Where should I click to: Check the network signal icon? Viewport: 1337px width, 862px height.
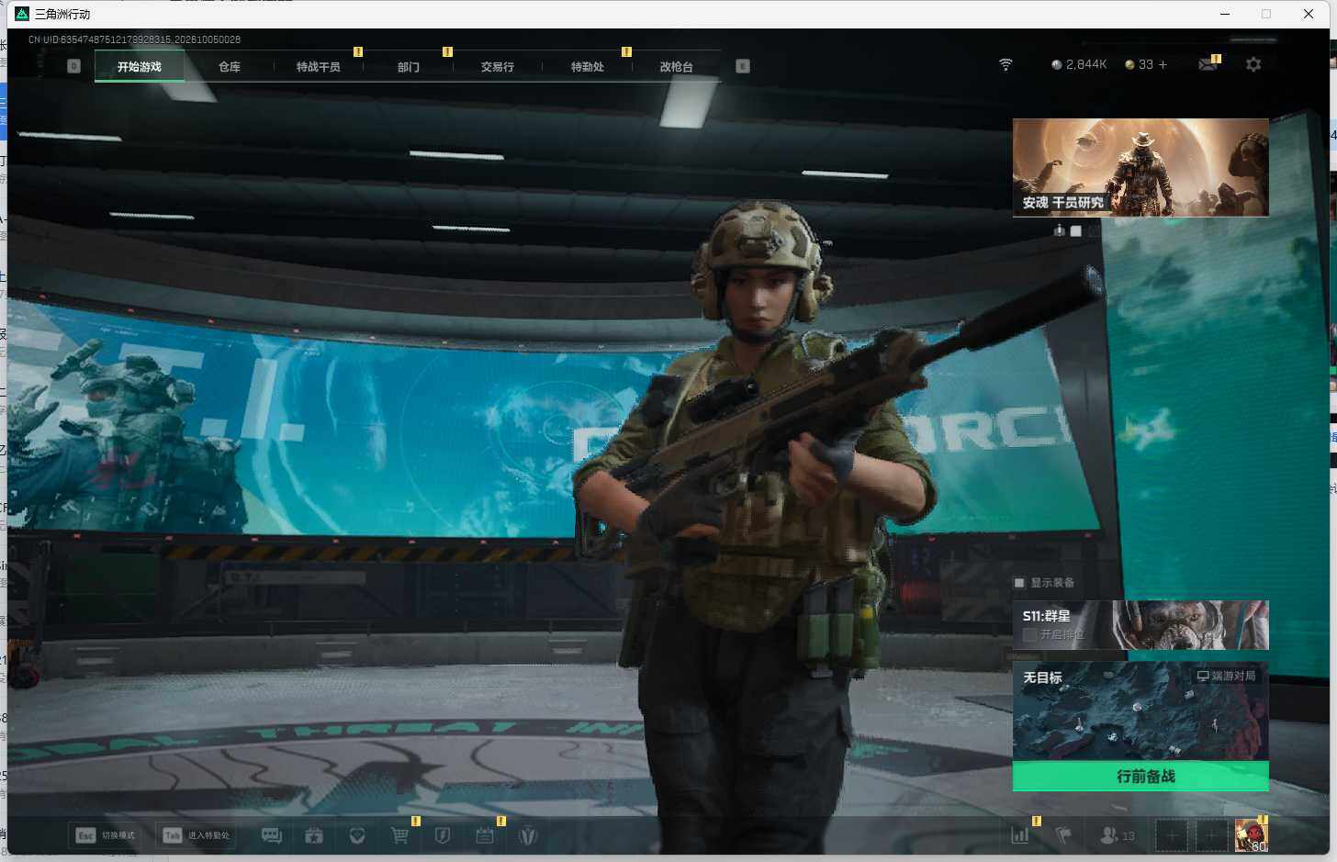pyautogui.click(x=1006, y=64)
